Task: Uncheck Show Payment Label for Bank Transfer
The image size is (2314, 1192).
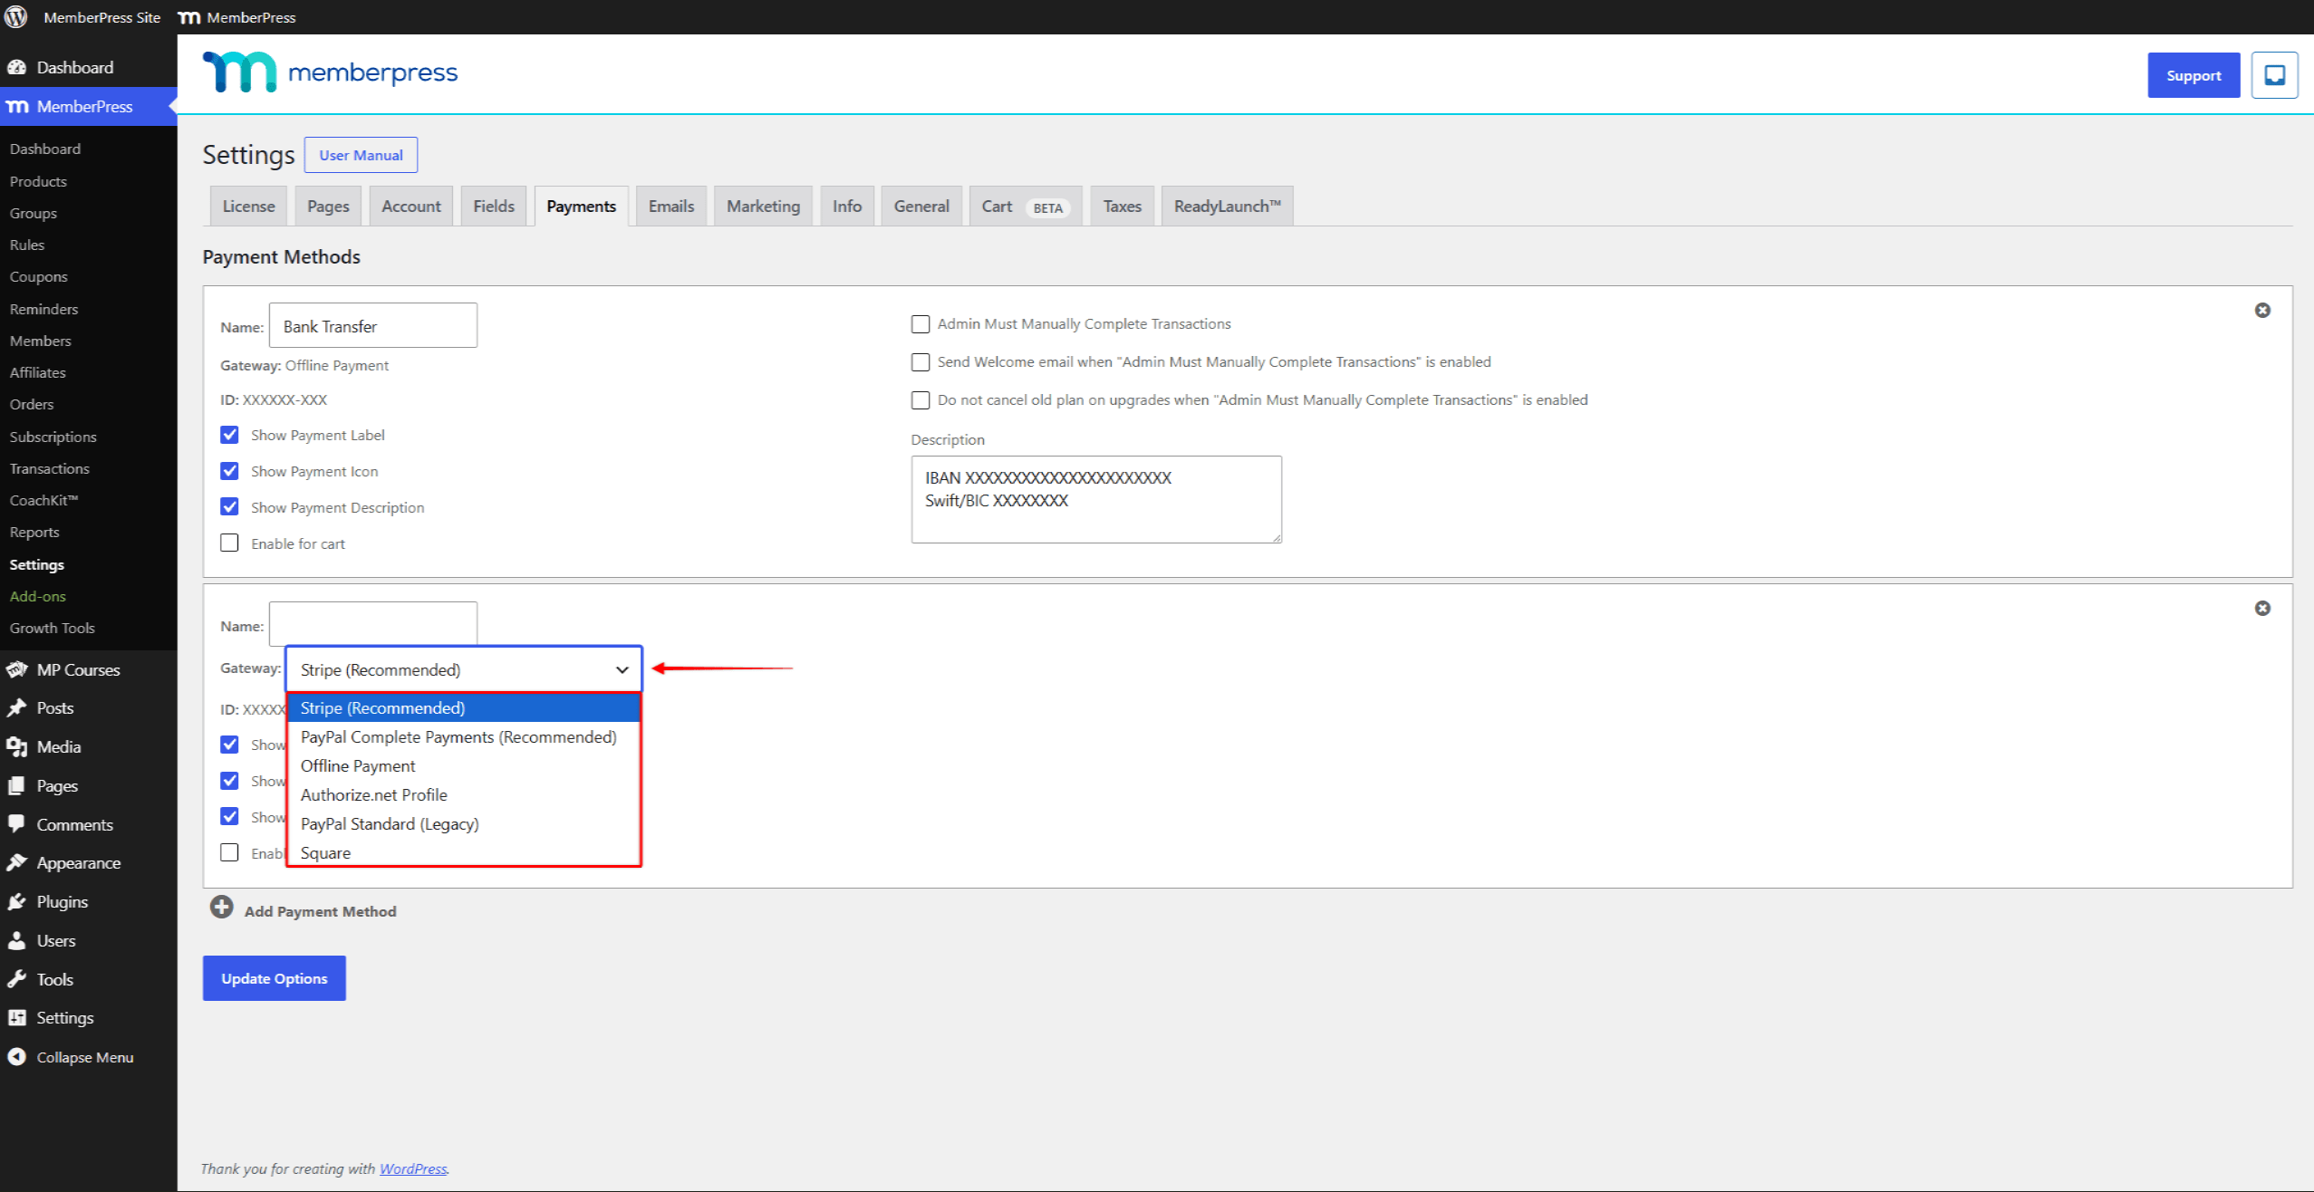Action: [229, 435]
